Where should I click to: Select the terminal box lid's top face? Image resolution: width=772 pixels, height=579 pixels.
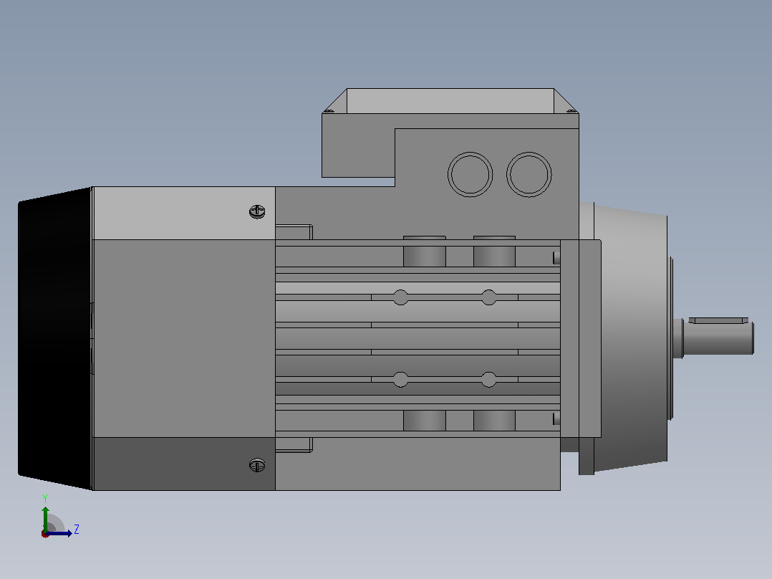tap(450, 101)
